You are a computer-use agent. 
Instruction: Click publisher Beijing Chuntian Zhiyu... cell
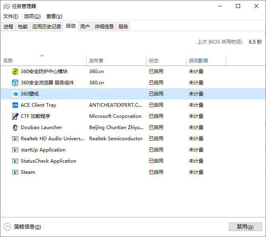coord(116,127)
